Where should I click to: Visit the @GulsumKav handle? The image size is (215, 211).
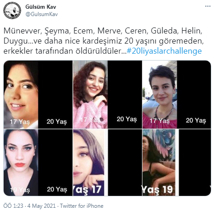tap(42, 14)
